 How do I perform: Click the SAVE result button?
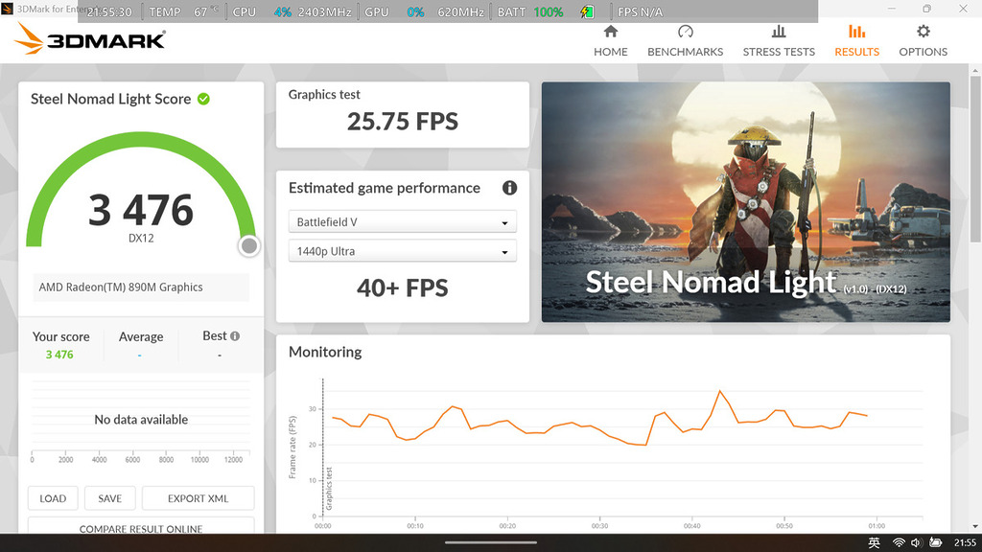click(x=109, y=498)
